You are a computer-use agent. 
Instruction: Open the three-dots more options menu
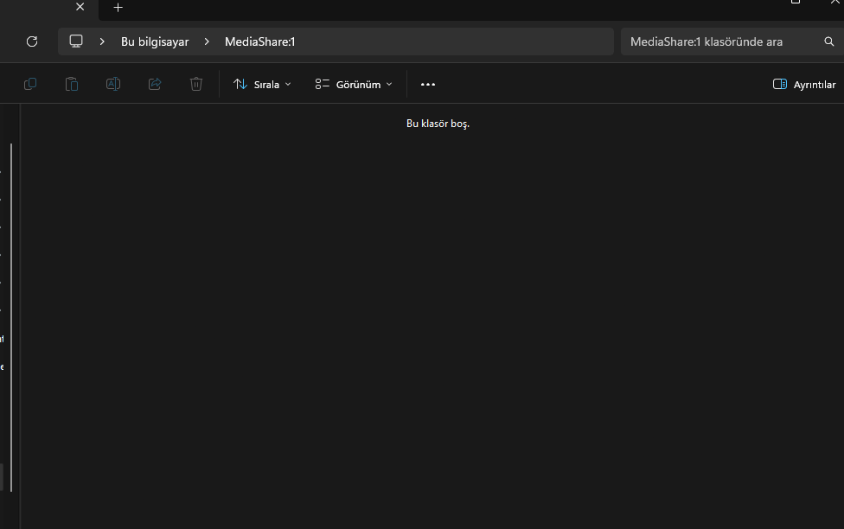(x=428, y=85)
